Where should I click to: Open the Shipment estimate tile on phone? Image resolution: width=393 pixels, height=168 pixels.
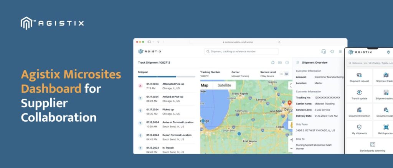pos(383,95)
